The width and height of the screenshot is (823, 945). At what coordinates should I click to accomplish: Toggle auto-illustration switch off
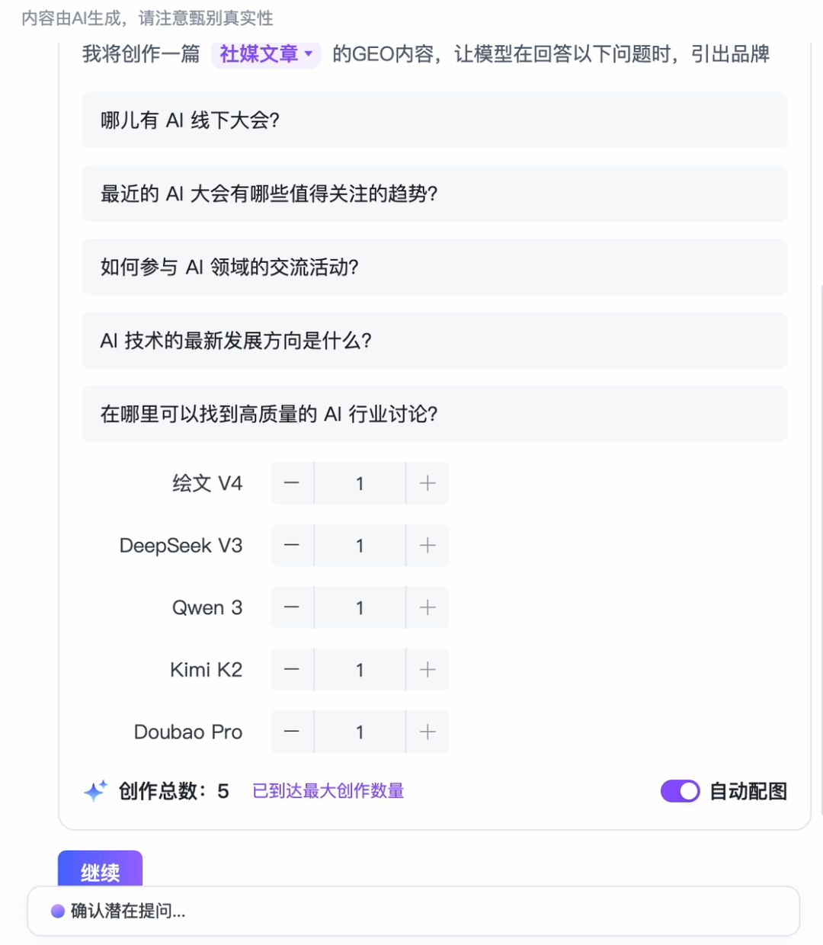(680, 791)
